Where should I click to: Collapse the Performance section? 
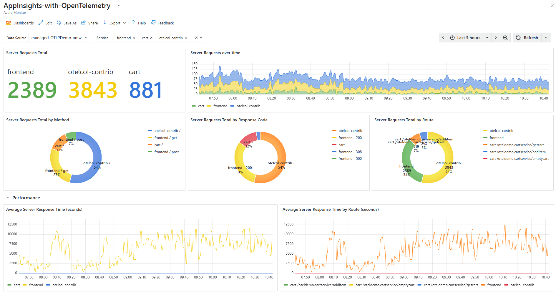pyautogui.click(x=8, y=198)
